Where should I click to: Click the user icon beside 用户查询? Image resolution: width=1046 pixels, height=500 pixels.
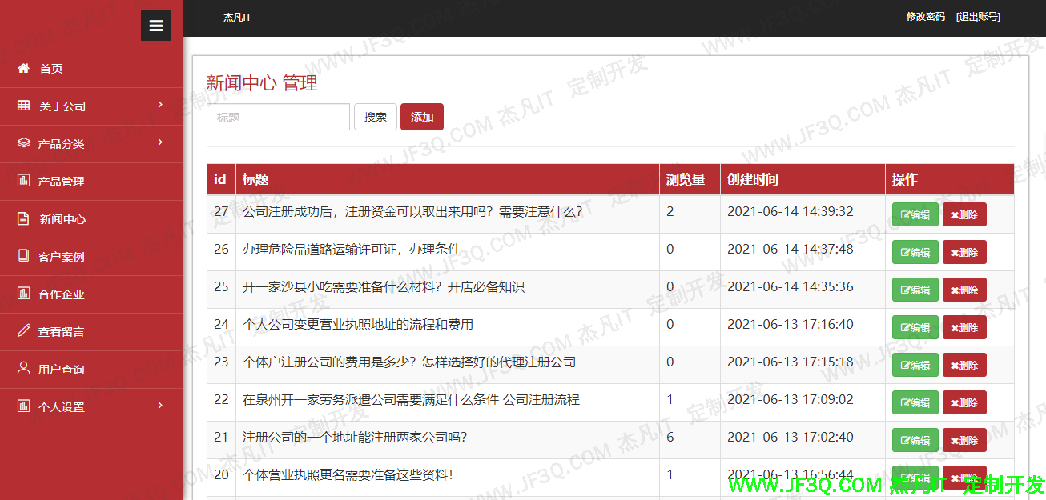[24, 368]
